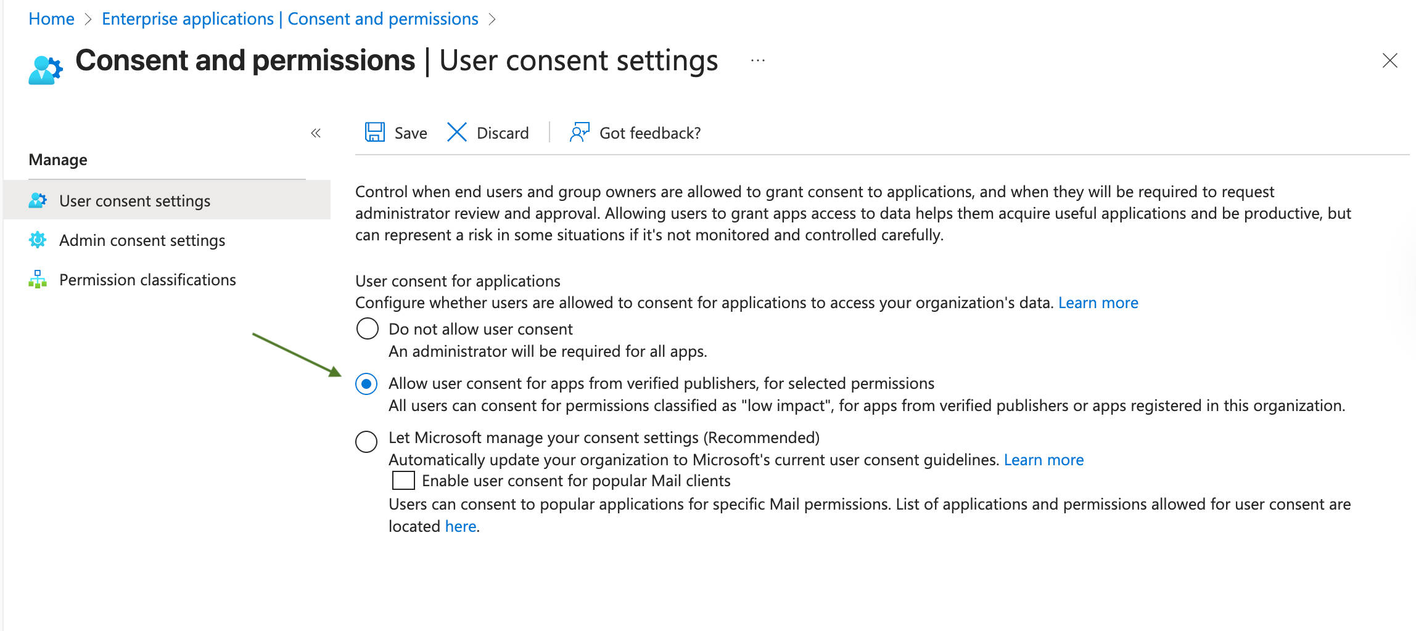
Task: Open Learn more about user consent for applications
Action: [x=1098, y=302]
